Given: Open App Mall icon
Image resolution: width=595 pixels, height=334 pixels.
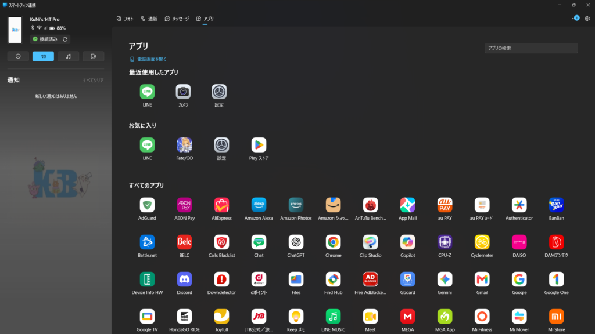Looking at the screenshot, I should point(407,205).
